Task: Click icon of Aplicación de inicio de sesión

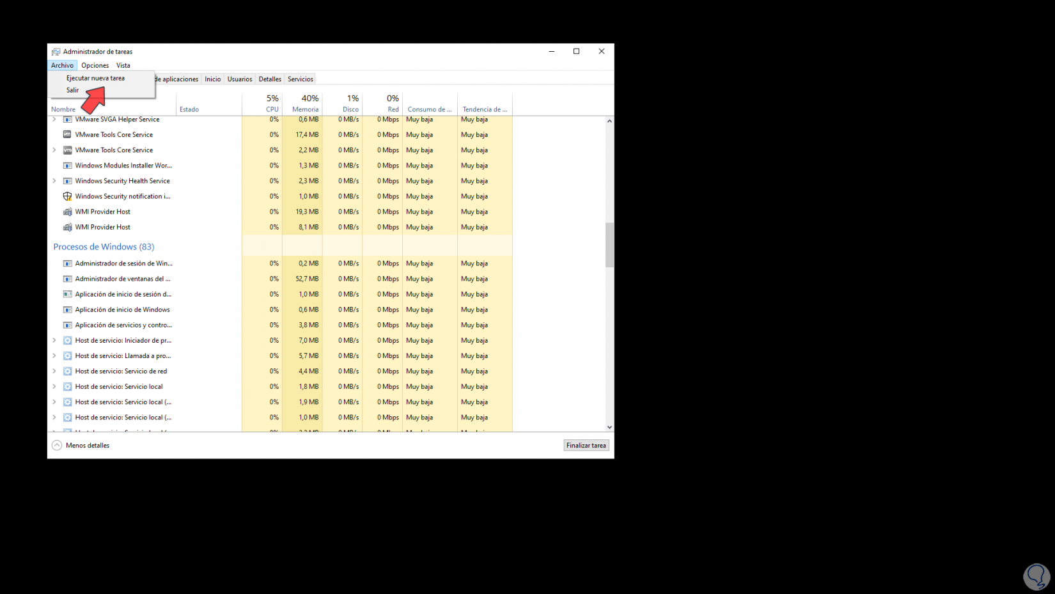Action: tap(67, 294)
